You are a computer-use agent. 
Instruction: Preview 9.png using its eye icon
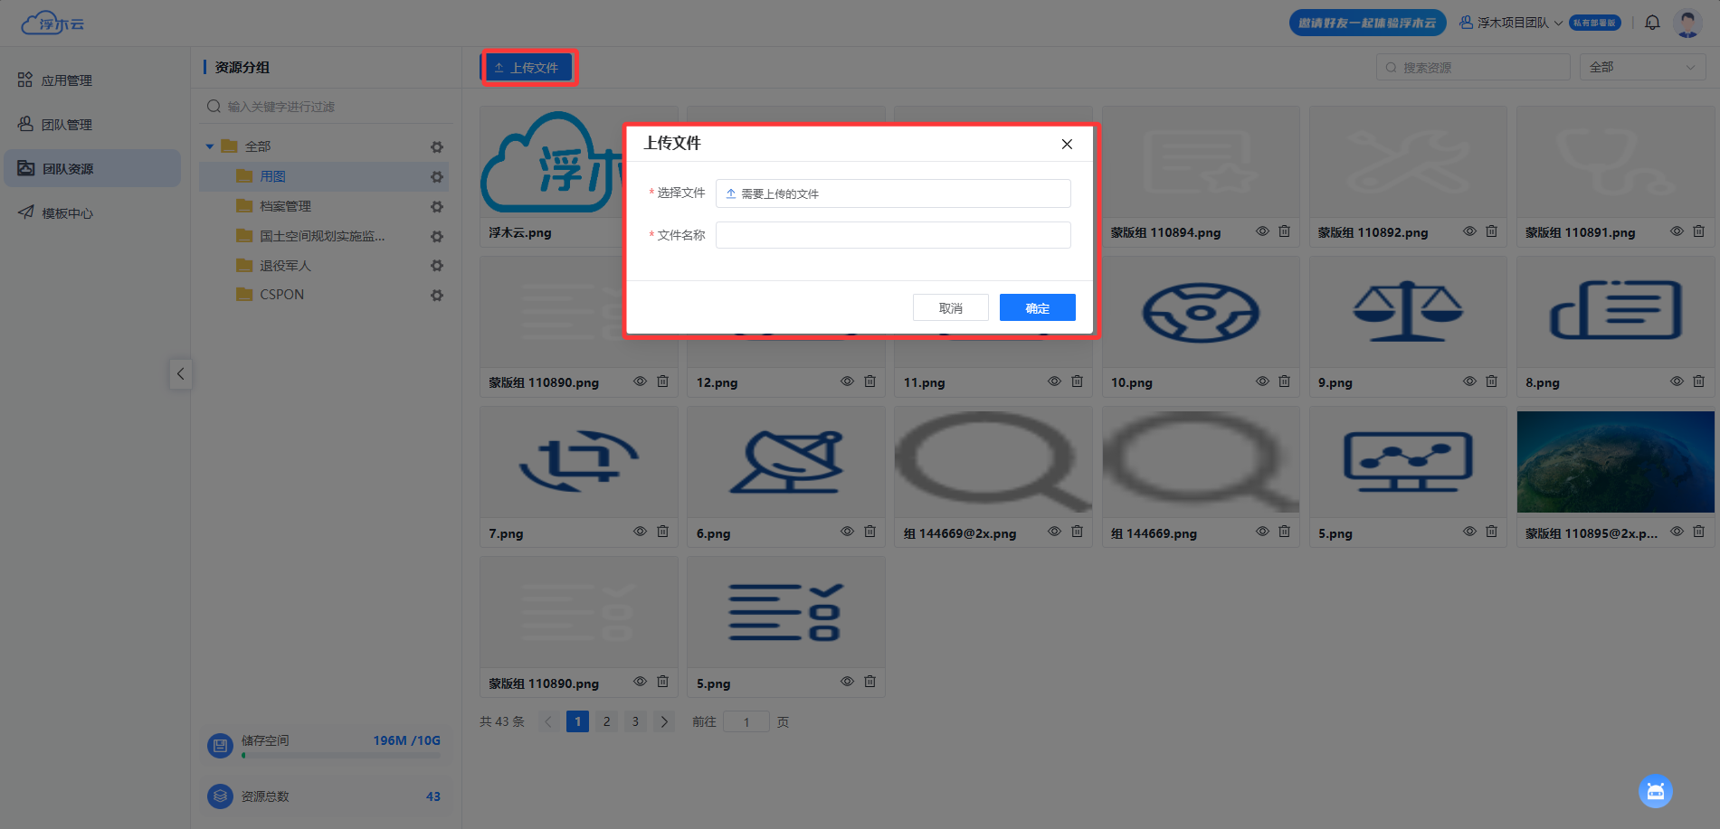click(1469, 382)
